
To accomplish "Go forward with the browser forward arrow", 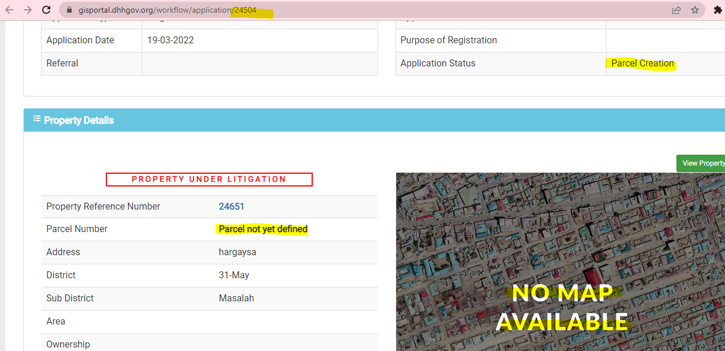I will (x=27, y=10).
